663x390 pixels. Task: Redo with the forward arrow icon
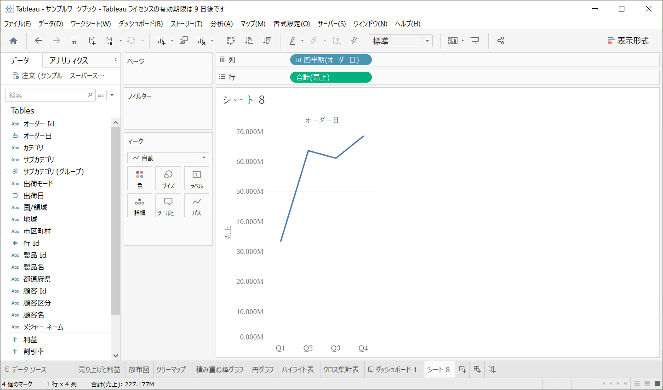tap(57, 41)
